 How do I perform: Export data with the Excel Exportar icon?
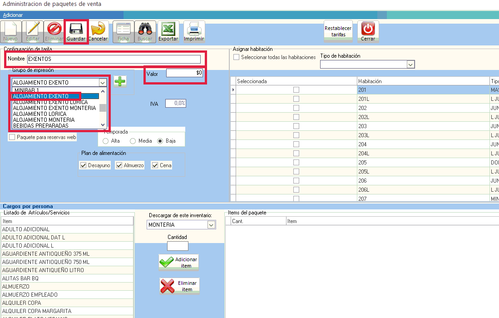[168, 30]
